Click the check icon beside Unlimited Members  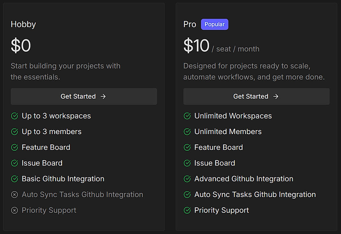point(187,132)
